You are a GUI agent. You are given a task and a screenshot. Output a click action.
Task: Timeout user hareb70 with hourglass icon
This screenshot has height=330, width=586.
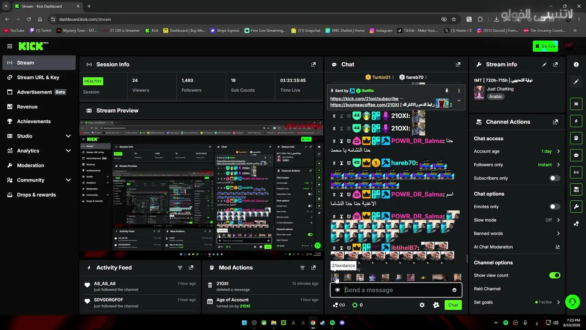click(x=341, y=163)
